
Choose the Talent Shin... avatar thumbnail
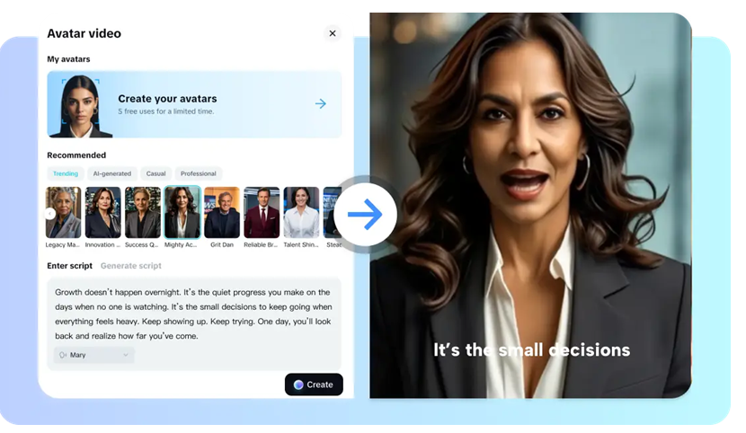[301, 213]
